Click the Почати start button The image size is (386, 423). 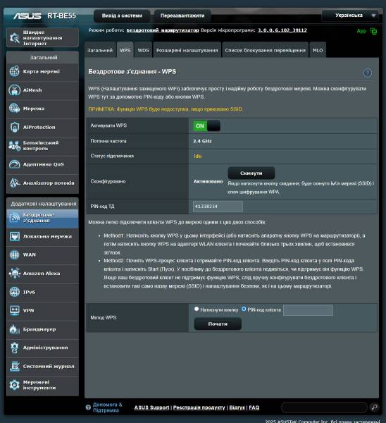click(218, 324)
